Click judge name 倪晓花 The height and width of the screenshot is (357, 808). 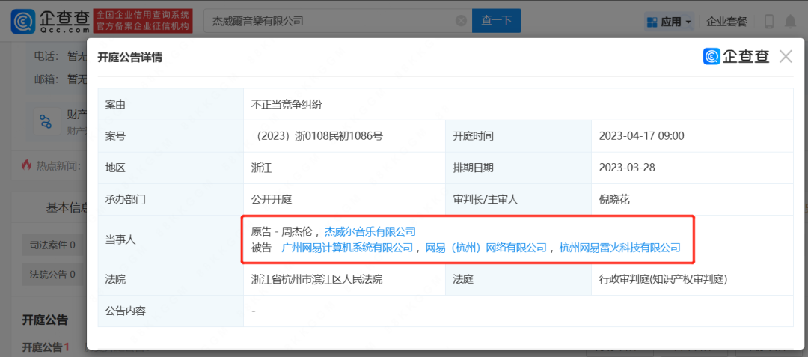pyautogui.click(x=614, y=200)
